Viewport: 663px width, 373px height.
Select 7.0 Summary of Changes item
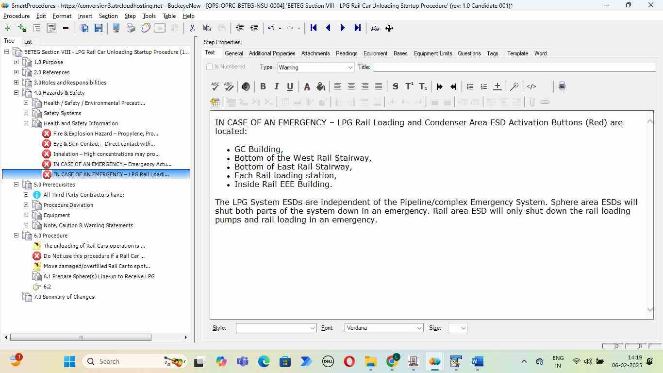coord(64,297)
